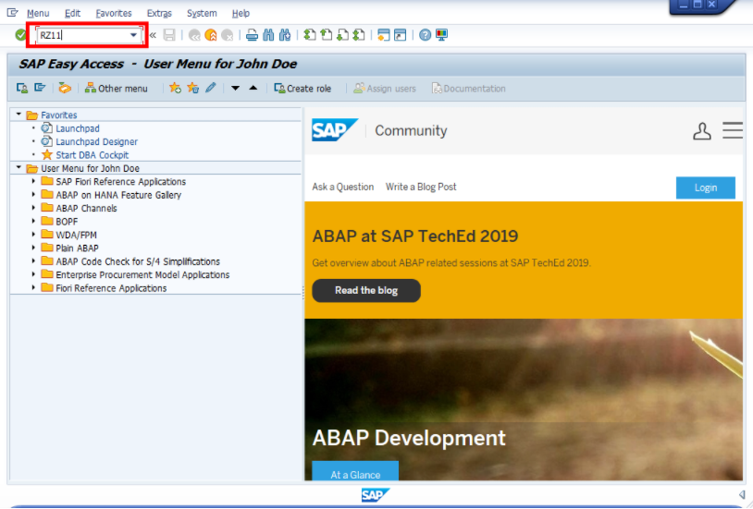The height and width of the screenshot is (509, 753).
Task: Open the System menu
Action: 202,14
